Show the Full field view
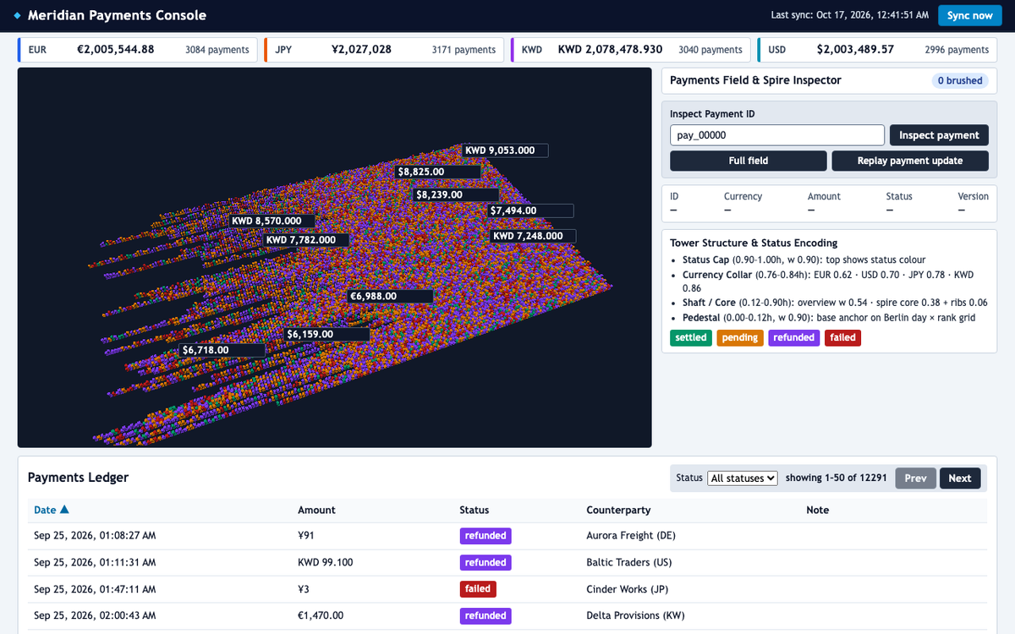This screenshot has height=634, width=1015. tap(748, 161)
